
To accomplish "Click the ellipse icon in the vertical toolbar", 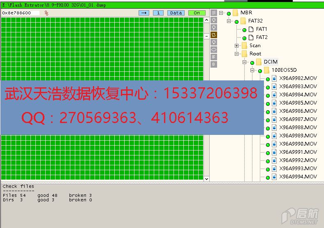I will [x=214, y=50].
